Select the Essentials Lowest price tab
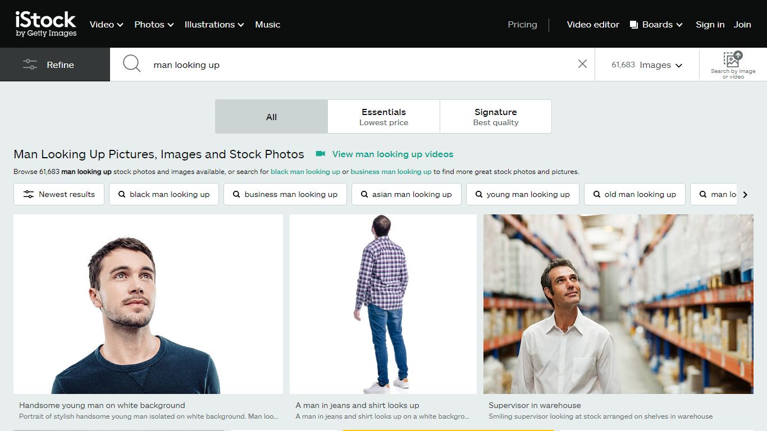The height and width of the screenshot is (431, 767). click(x=383, y=117)
